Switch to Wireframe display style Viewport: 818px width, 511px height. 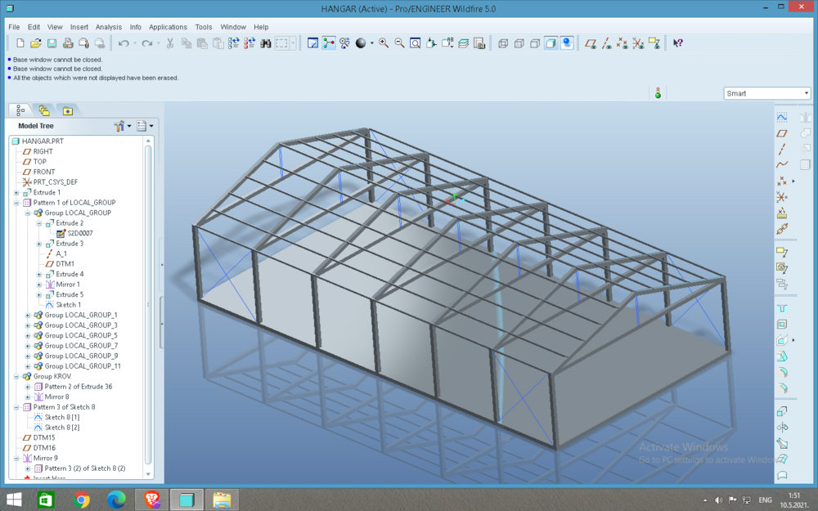click(x=503, y=43)
